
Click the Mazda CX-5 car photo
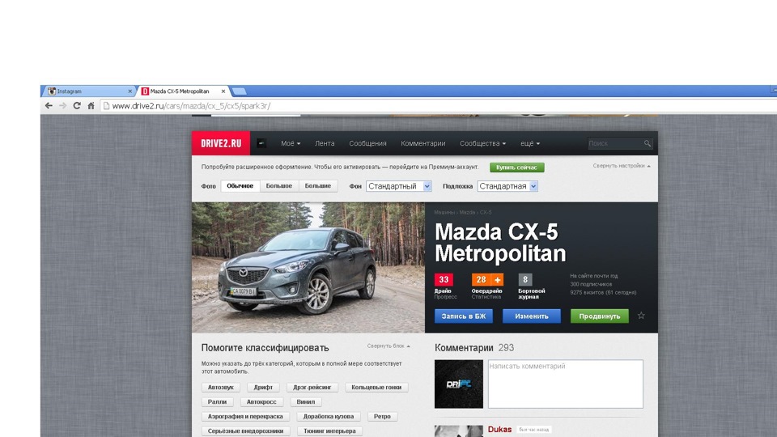[308, 267]
